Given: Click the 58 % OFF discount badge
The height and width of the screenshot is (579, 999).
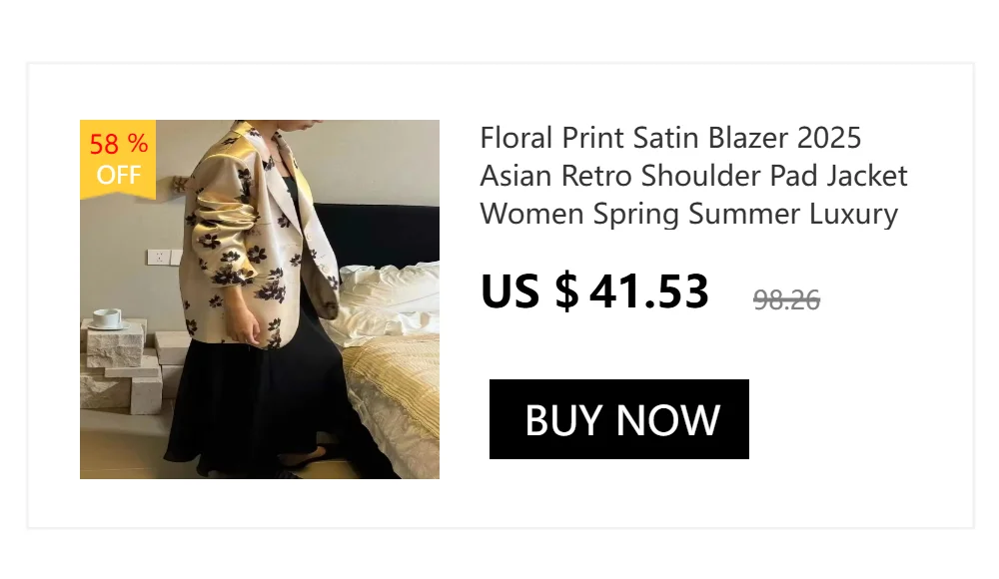Looking at the screenshot, I should (x=118, y=159).
